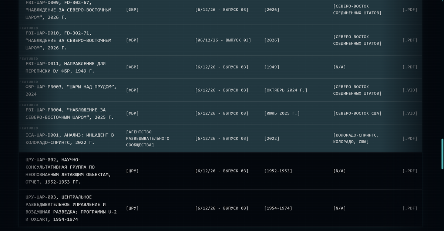444x231 pixels.
Task: Click [.PDF] link in FBI-UAP-D011 row
Action: click(410, 67)
